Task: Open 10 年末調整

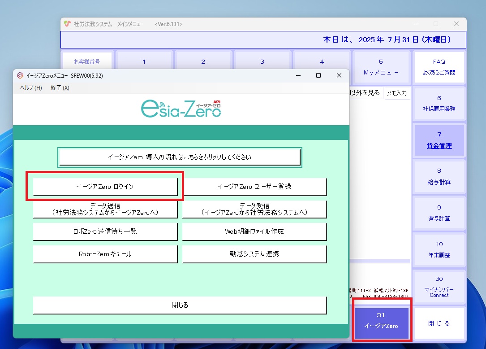Action: (x=439, y=249)
